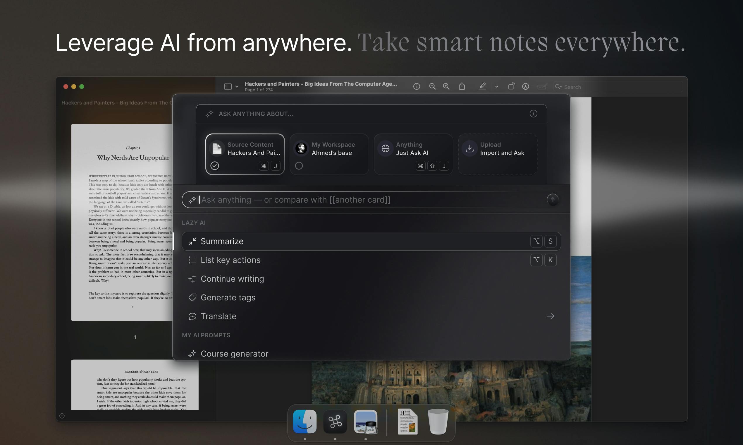Toggle the Source Content checkmark circle
The width and height of the screenshot is (743, 445).
[214, 165]
